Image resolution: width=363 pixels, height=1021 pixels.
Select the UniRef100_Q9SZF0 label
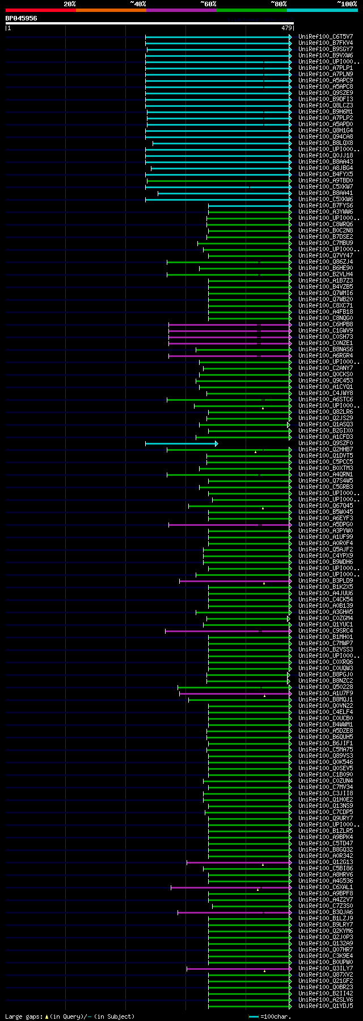click(326, 443)
